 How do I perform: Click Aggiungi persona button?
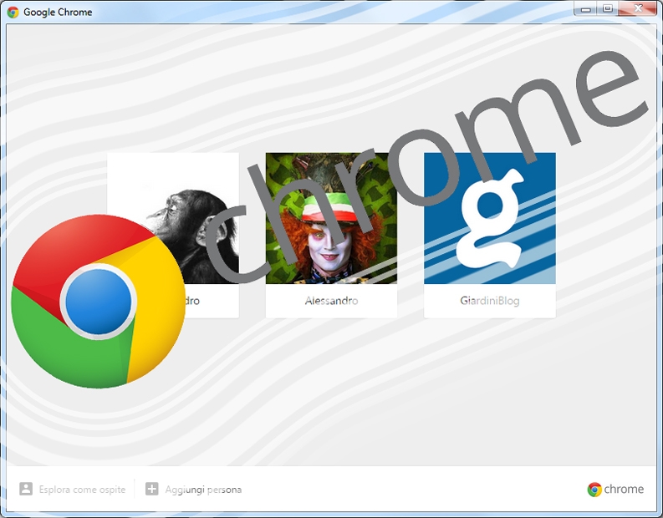click(x=194, y=490)
